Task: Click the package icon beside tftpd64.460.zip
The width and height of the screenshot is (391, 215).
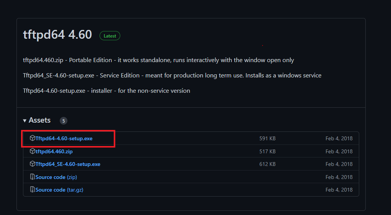Action: coord(32,151)
